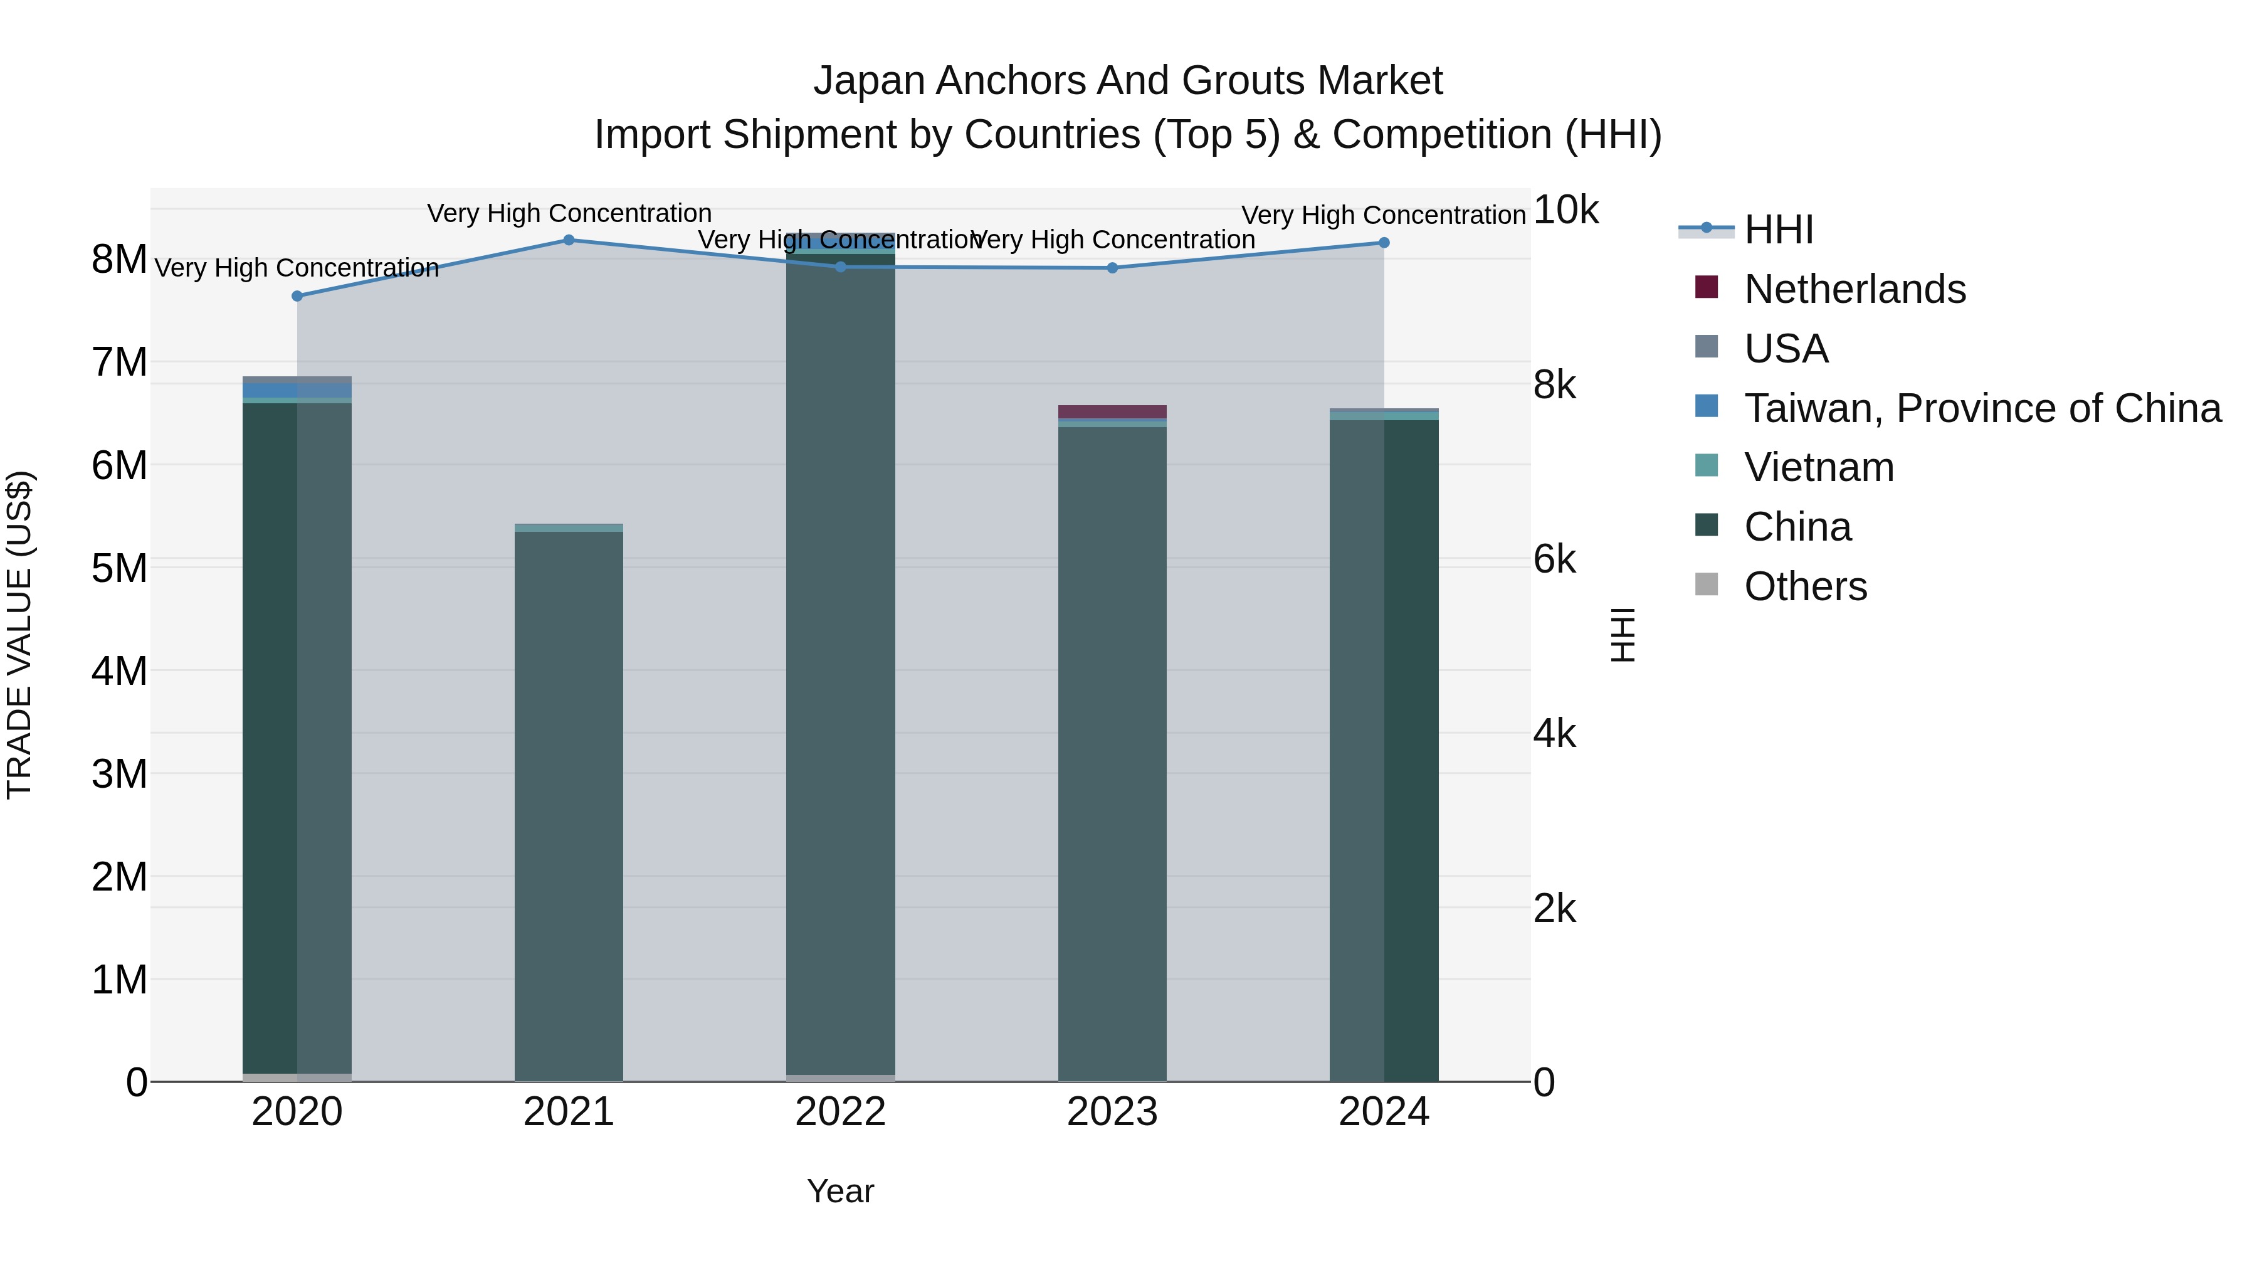Click the 10k HHI axis tick label
This screenshot has height=1270, width=2257.
coord(1565,210)
